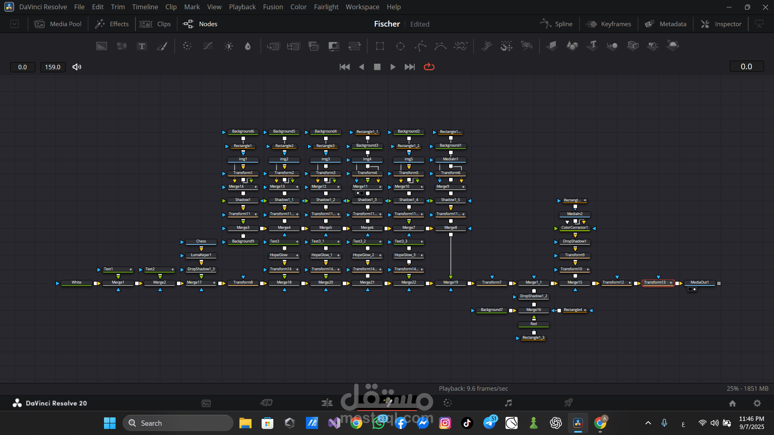
Task: Add a Rectangle mask tool
Action: point(380,46)
